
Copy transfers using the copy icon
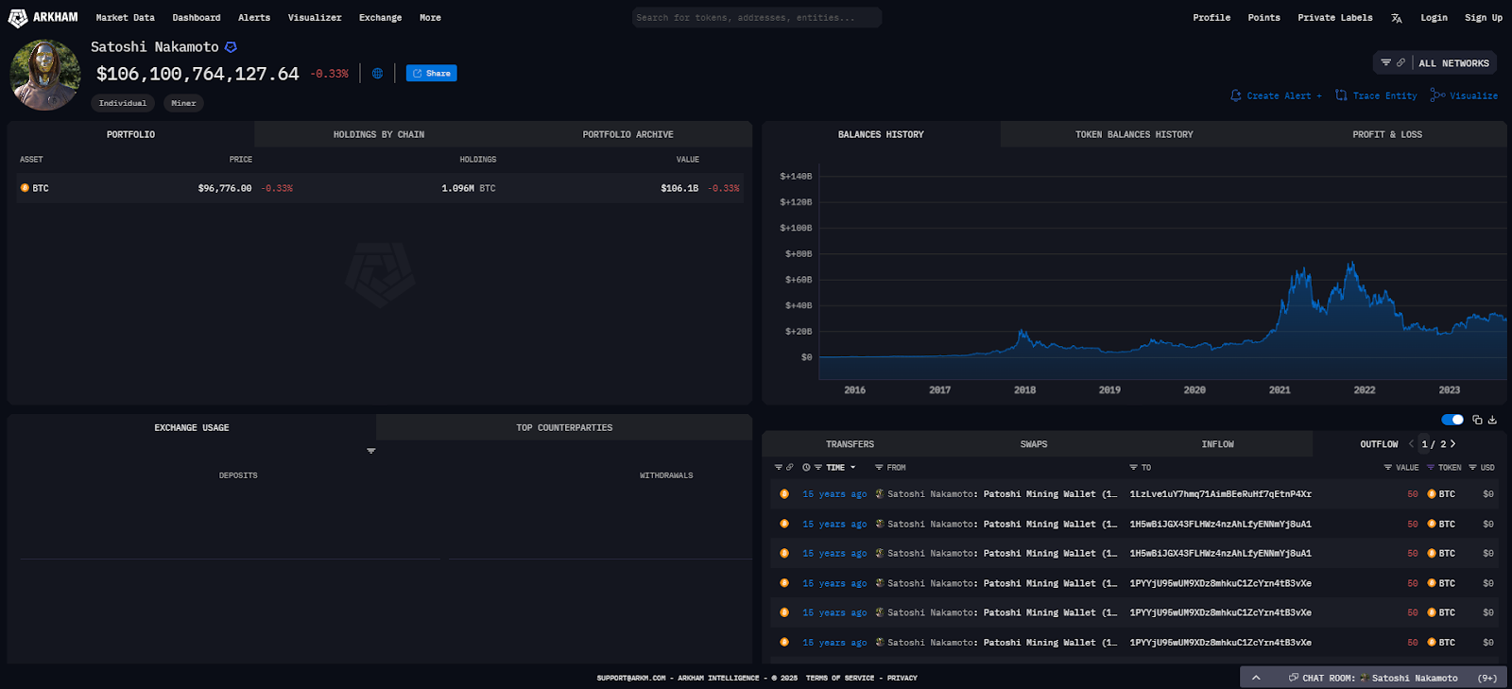pos(1477,420)
